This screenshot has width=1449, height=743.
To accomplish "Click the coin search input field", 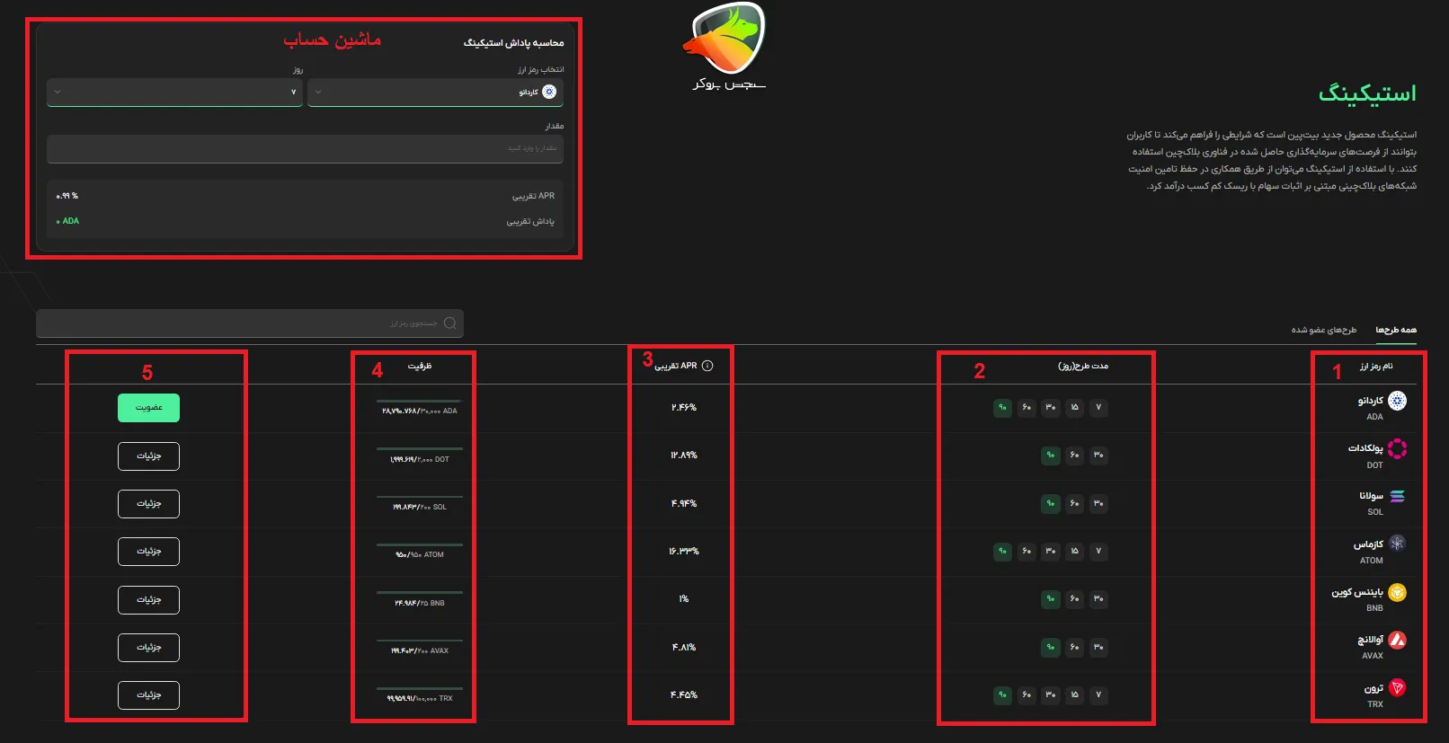I will coord(250,323).
